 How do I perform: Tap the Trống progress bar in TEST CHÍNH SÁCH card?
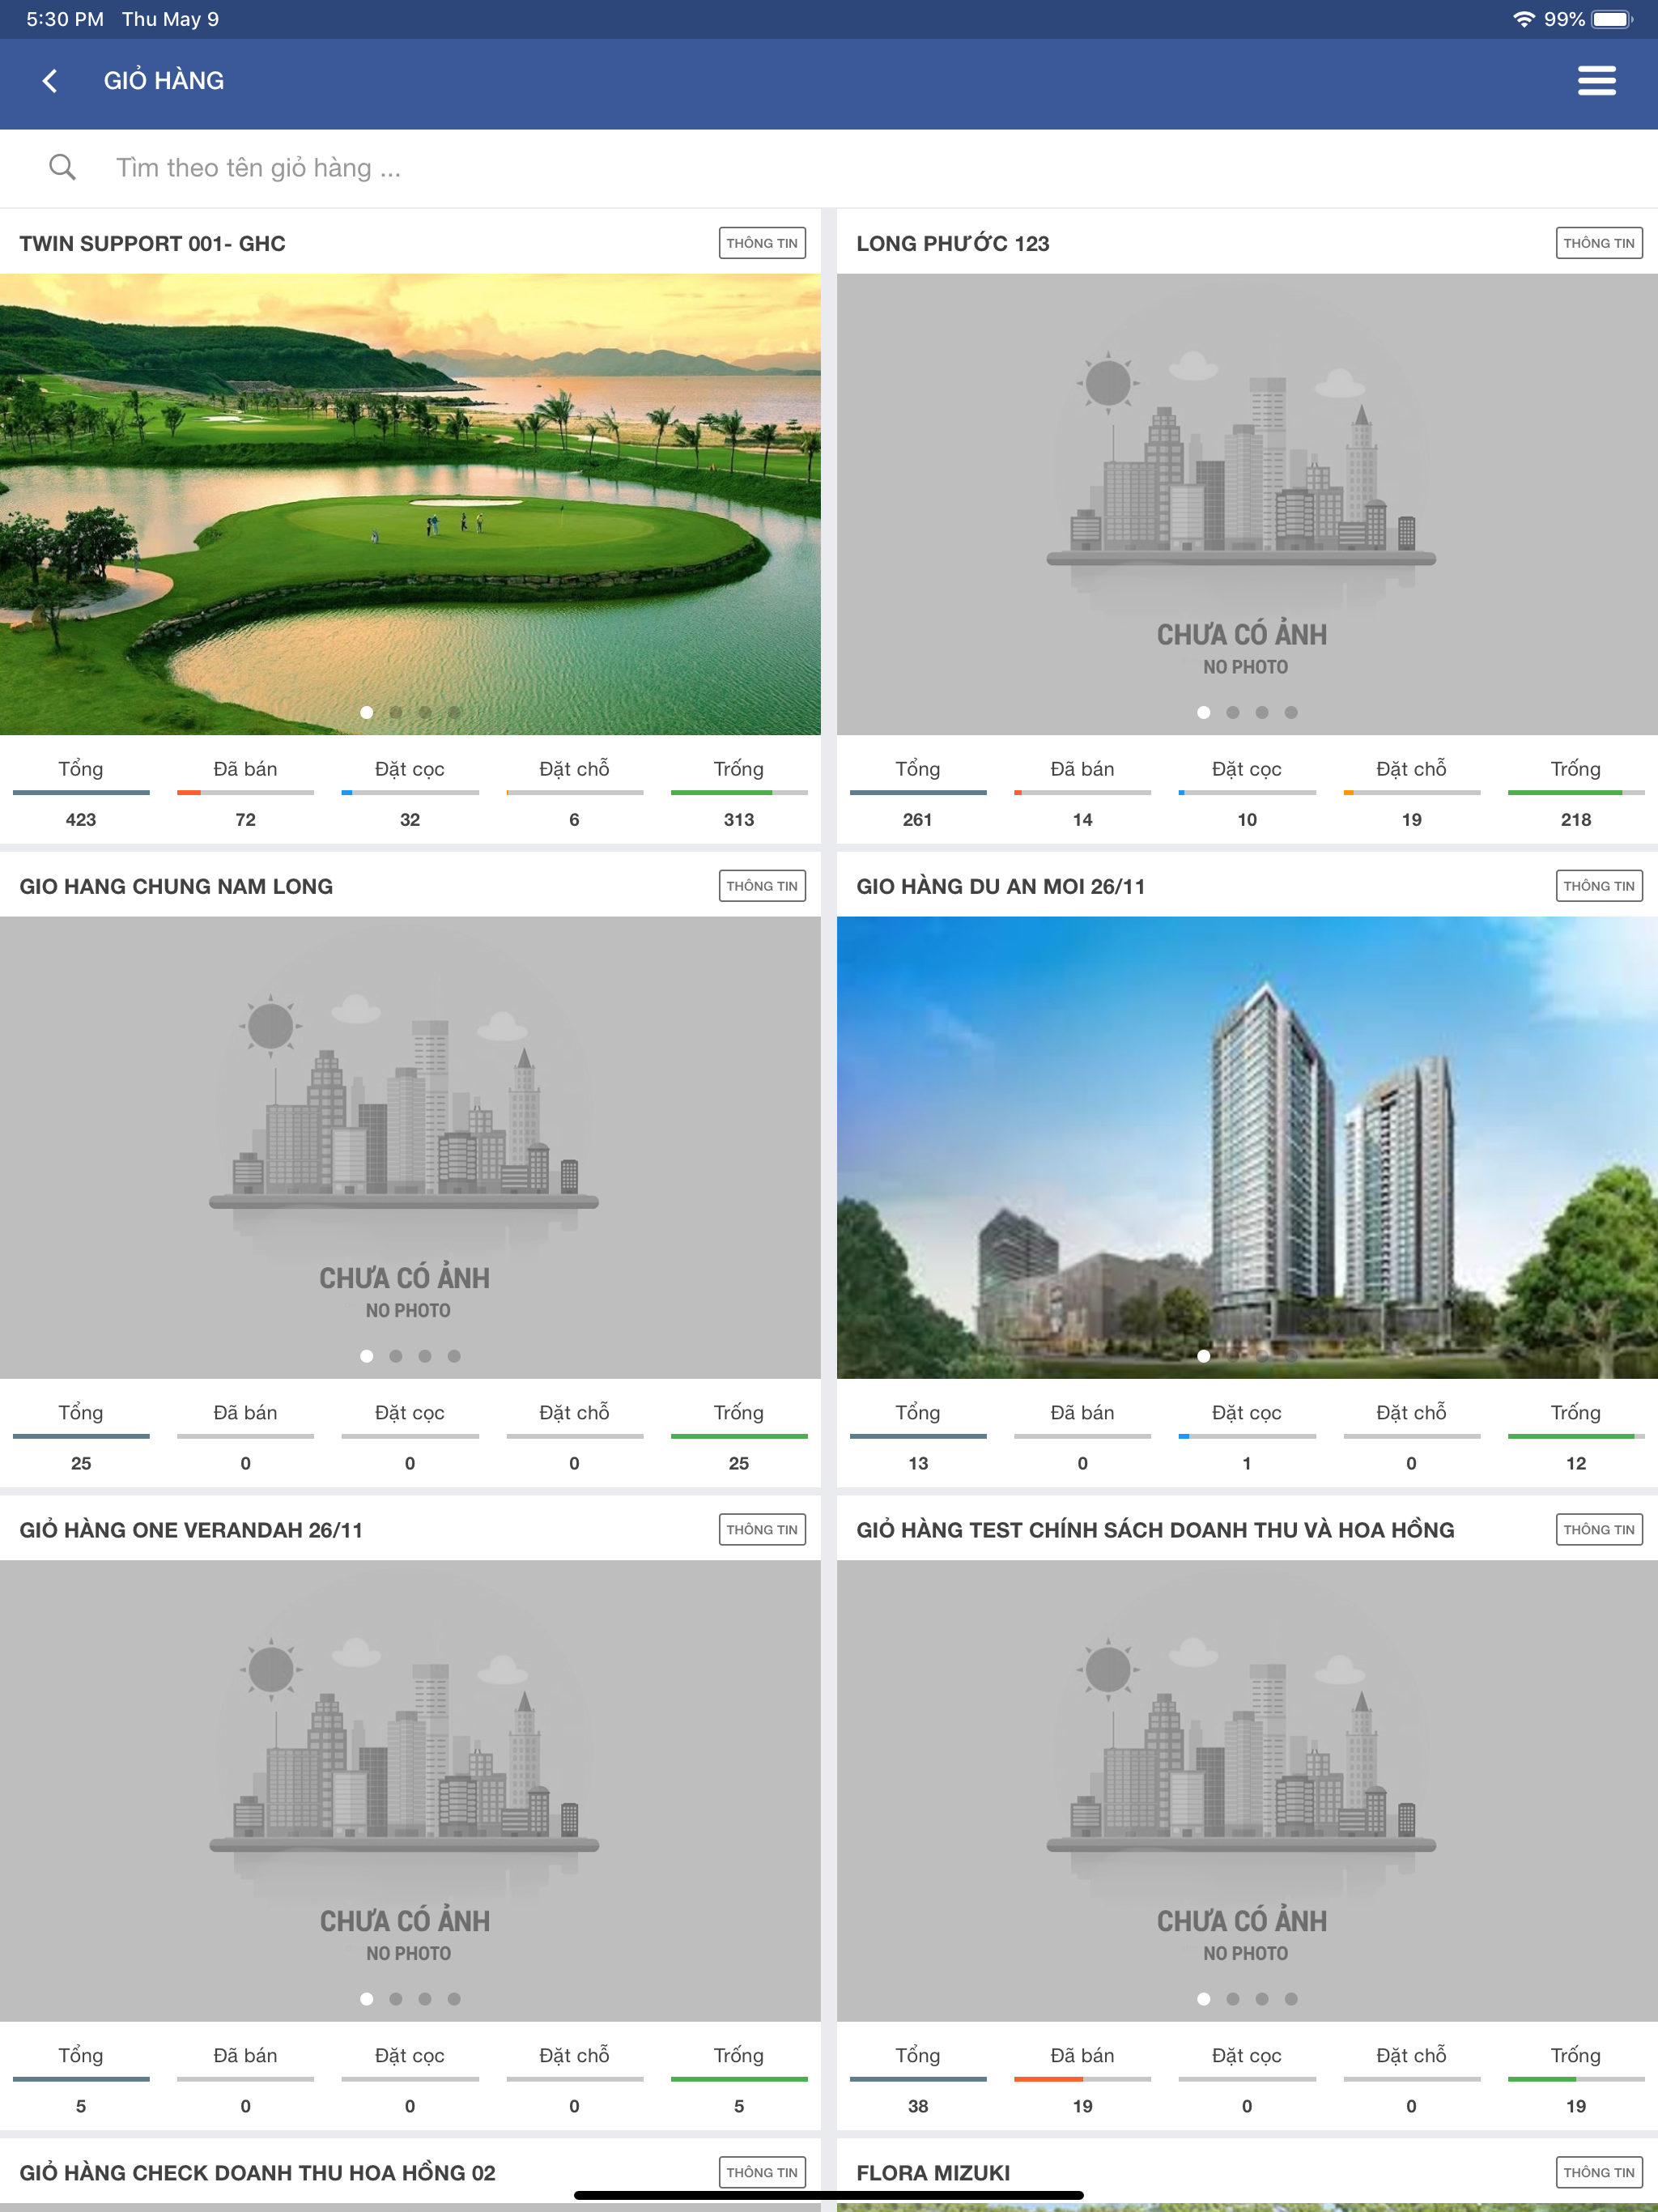pos(1576,2079)
